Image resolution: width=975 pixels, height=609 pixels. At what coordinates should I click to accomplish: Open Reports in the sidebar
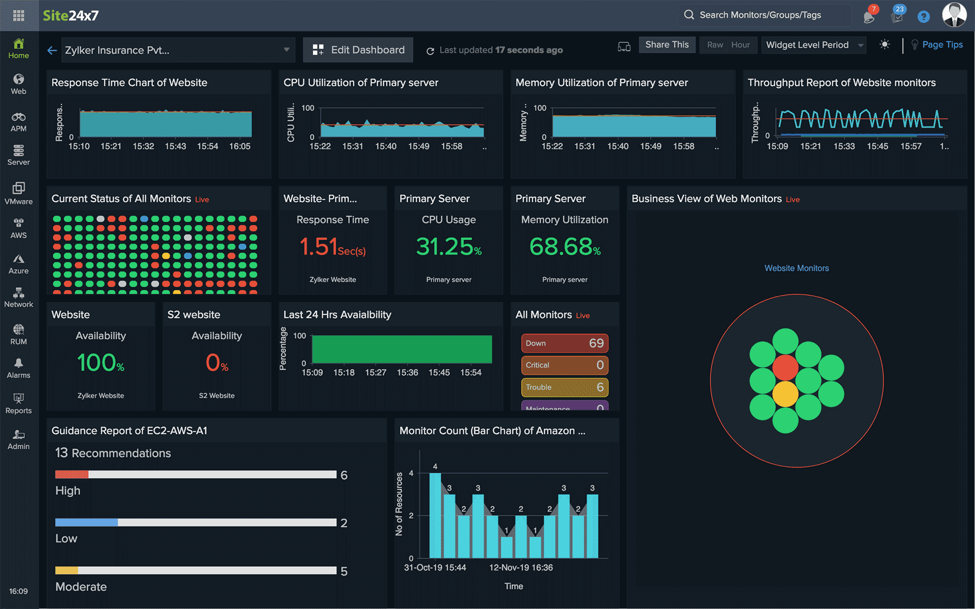18,404
